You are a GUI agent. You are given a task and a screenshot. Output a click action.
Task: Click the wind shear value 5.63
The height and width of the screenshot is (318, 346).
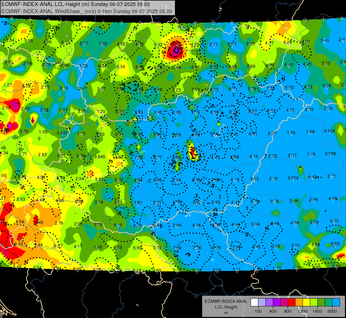click(335, 244)
